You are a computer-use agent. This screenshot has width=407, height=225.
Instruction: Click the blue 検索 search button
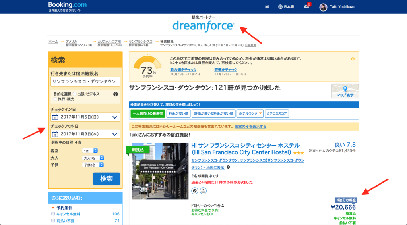107,179
